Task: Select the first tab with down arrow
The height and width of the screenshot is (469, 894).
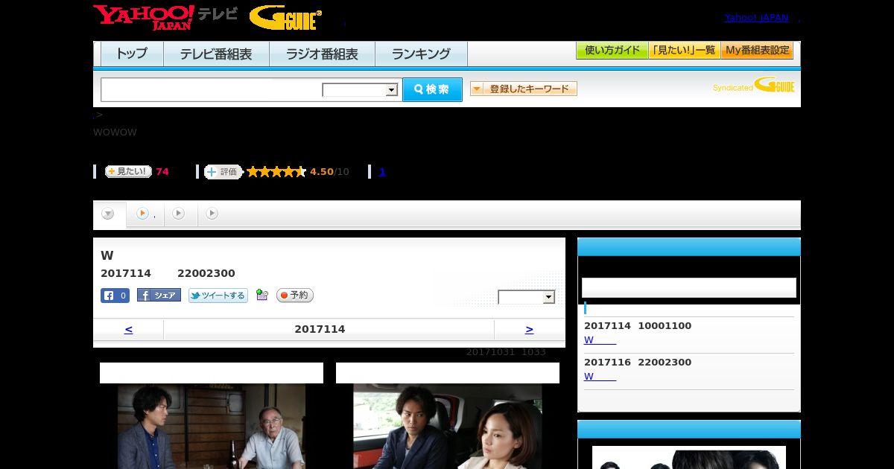Action: coord(109,214)
